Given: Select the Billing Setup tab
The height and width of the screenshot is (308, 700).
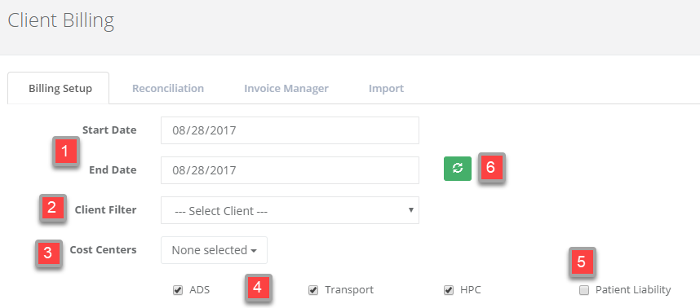Looking at the screenshot, I should click(x=60, y=88).
